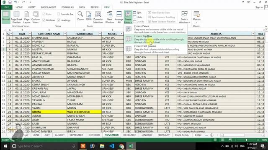This screenshot has height=150, width=268.
Task: Open Windows Start menu
Action: click(x=5, y=146)
